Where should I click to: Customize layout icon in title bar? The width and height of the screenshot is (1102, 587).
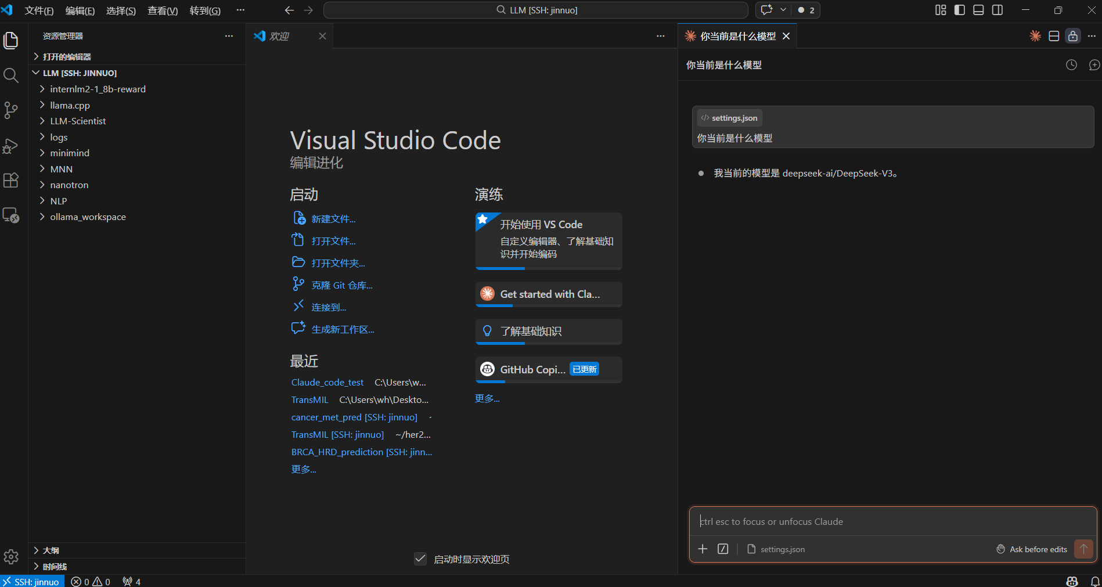click(941, 10)
